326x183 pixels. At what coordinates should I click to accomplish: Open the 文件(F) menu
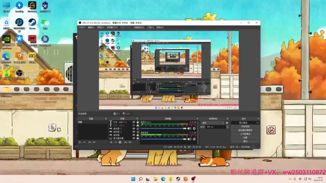click(82, 27)
